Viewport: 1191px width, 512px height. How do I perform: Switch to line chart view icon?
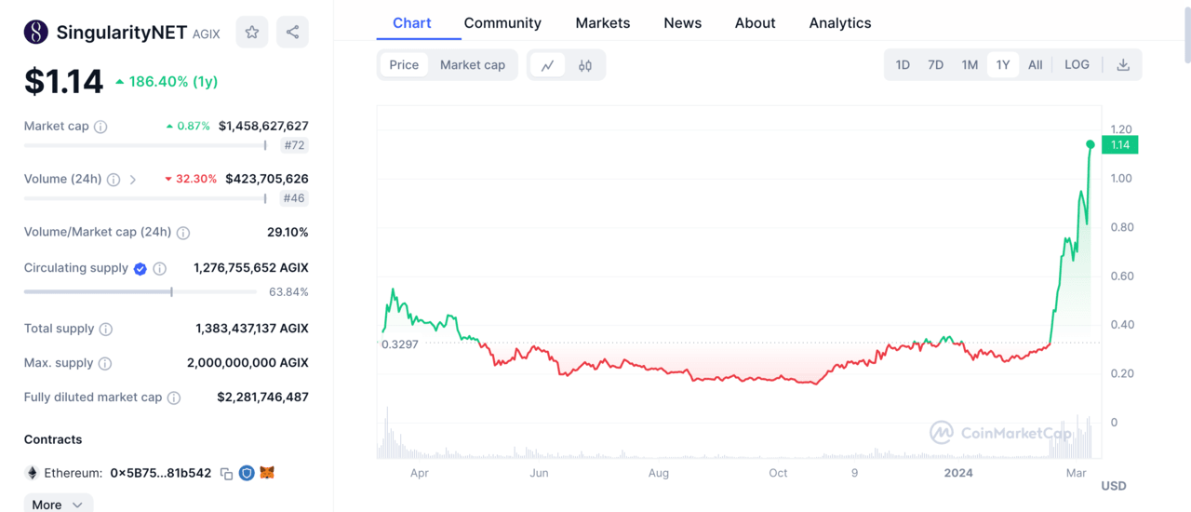[x=548, y=65]
